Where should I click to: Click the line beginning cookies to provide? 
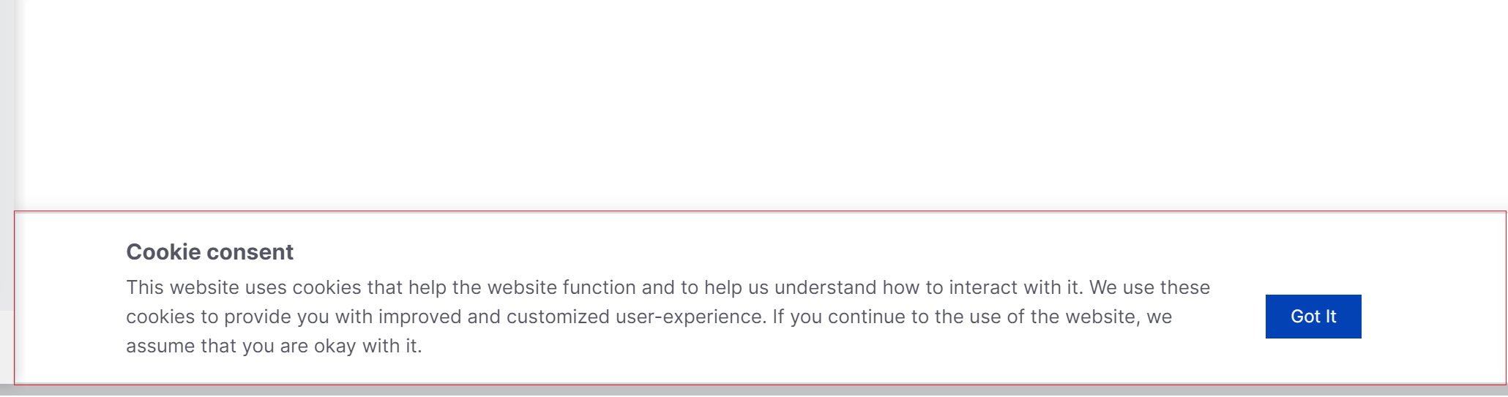(x=649, y=317)
